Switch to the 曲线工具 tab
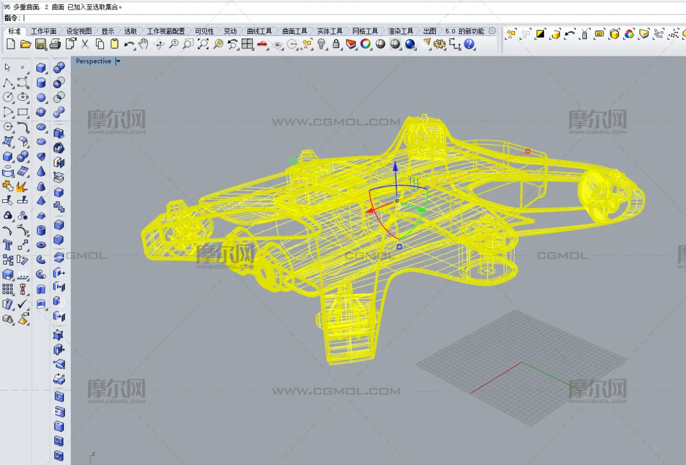The image size is (686, 465). click(x=259, y=31)
